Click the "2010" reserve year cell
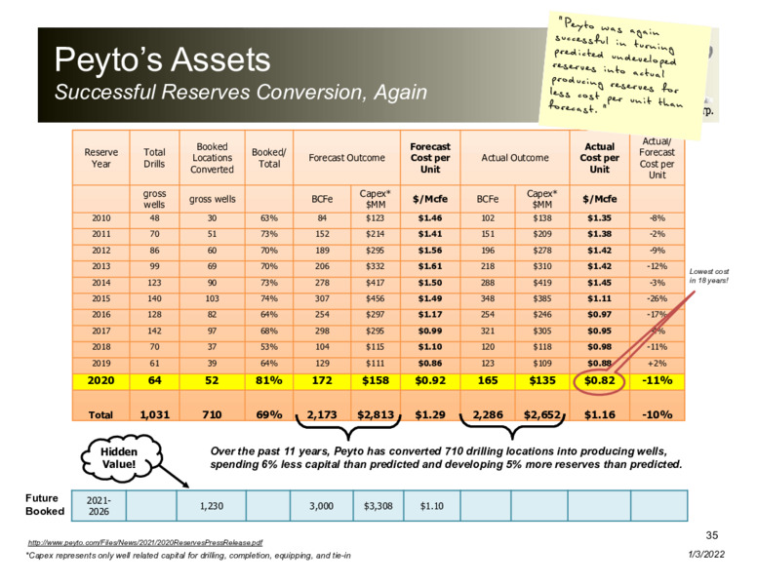757x585 pixels. click(x=100, y=218)
